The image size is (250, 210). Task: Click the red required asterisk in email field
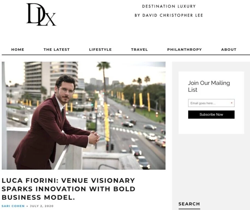pos(232,103)
